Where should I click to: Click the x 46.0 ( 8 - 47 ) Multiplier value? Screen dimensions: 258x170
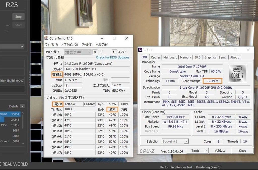(175, 122)
